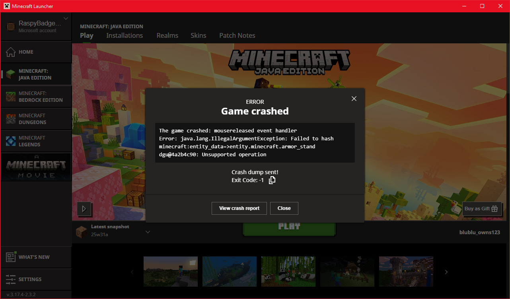The image size is (510, 299).
Task: Click the 'MINECRAFT: JAVA EDITION' page header
Action: coord(112,26)
